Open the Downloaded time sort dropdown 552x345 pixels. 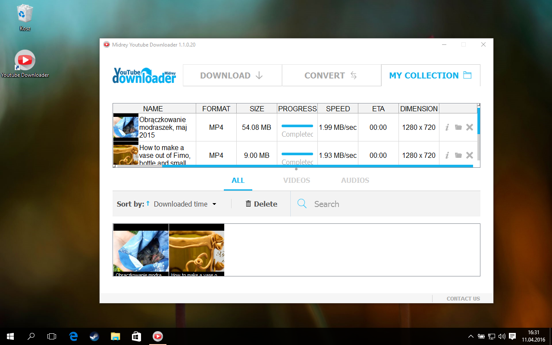point(185,204)
